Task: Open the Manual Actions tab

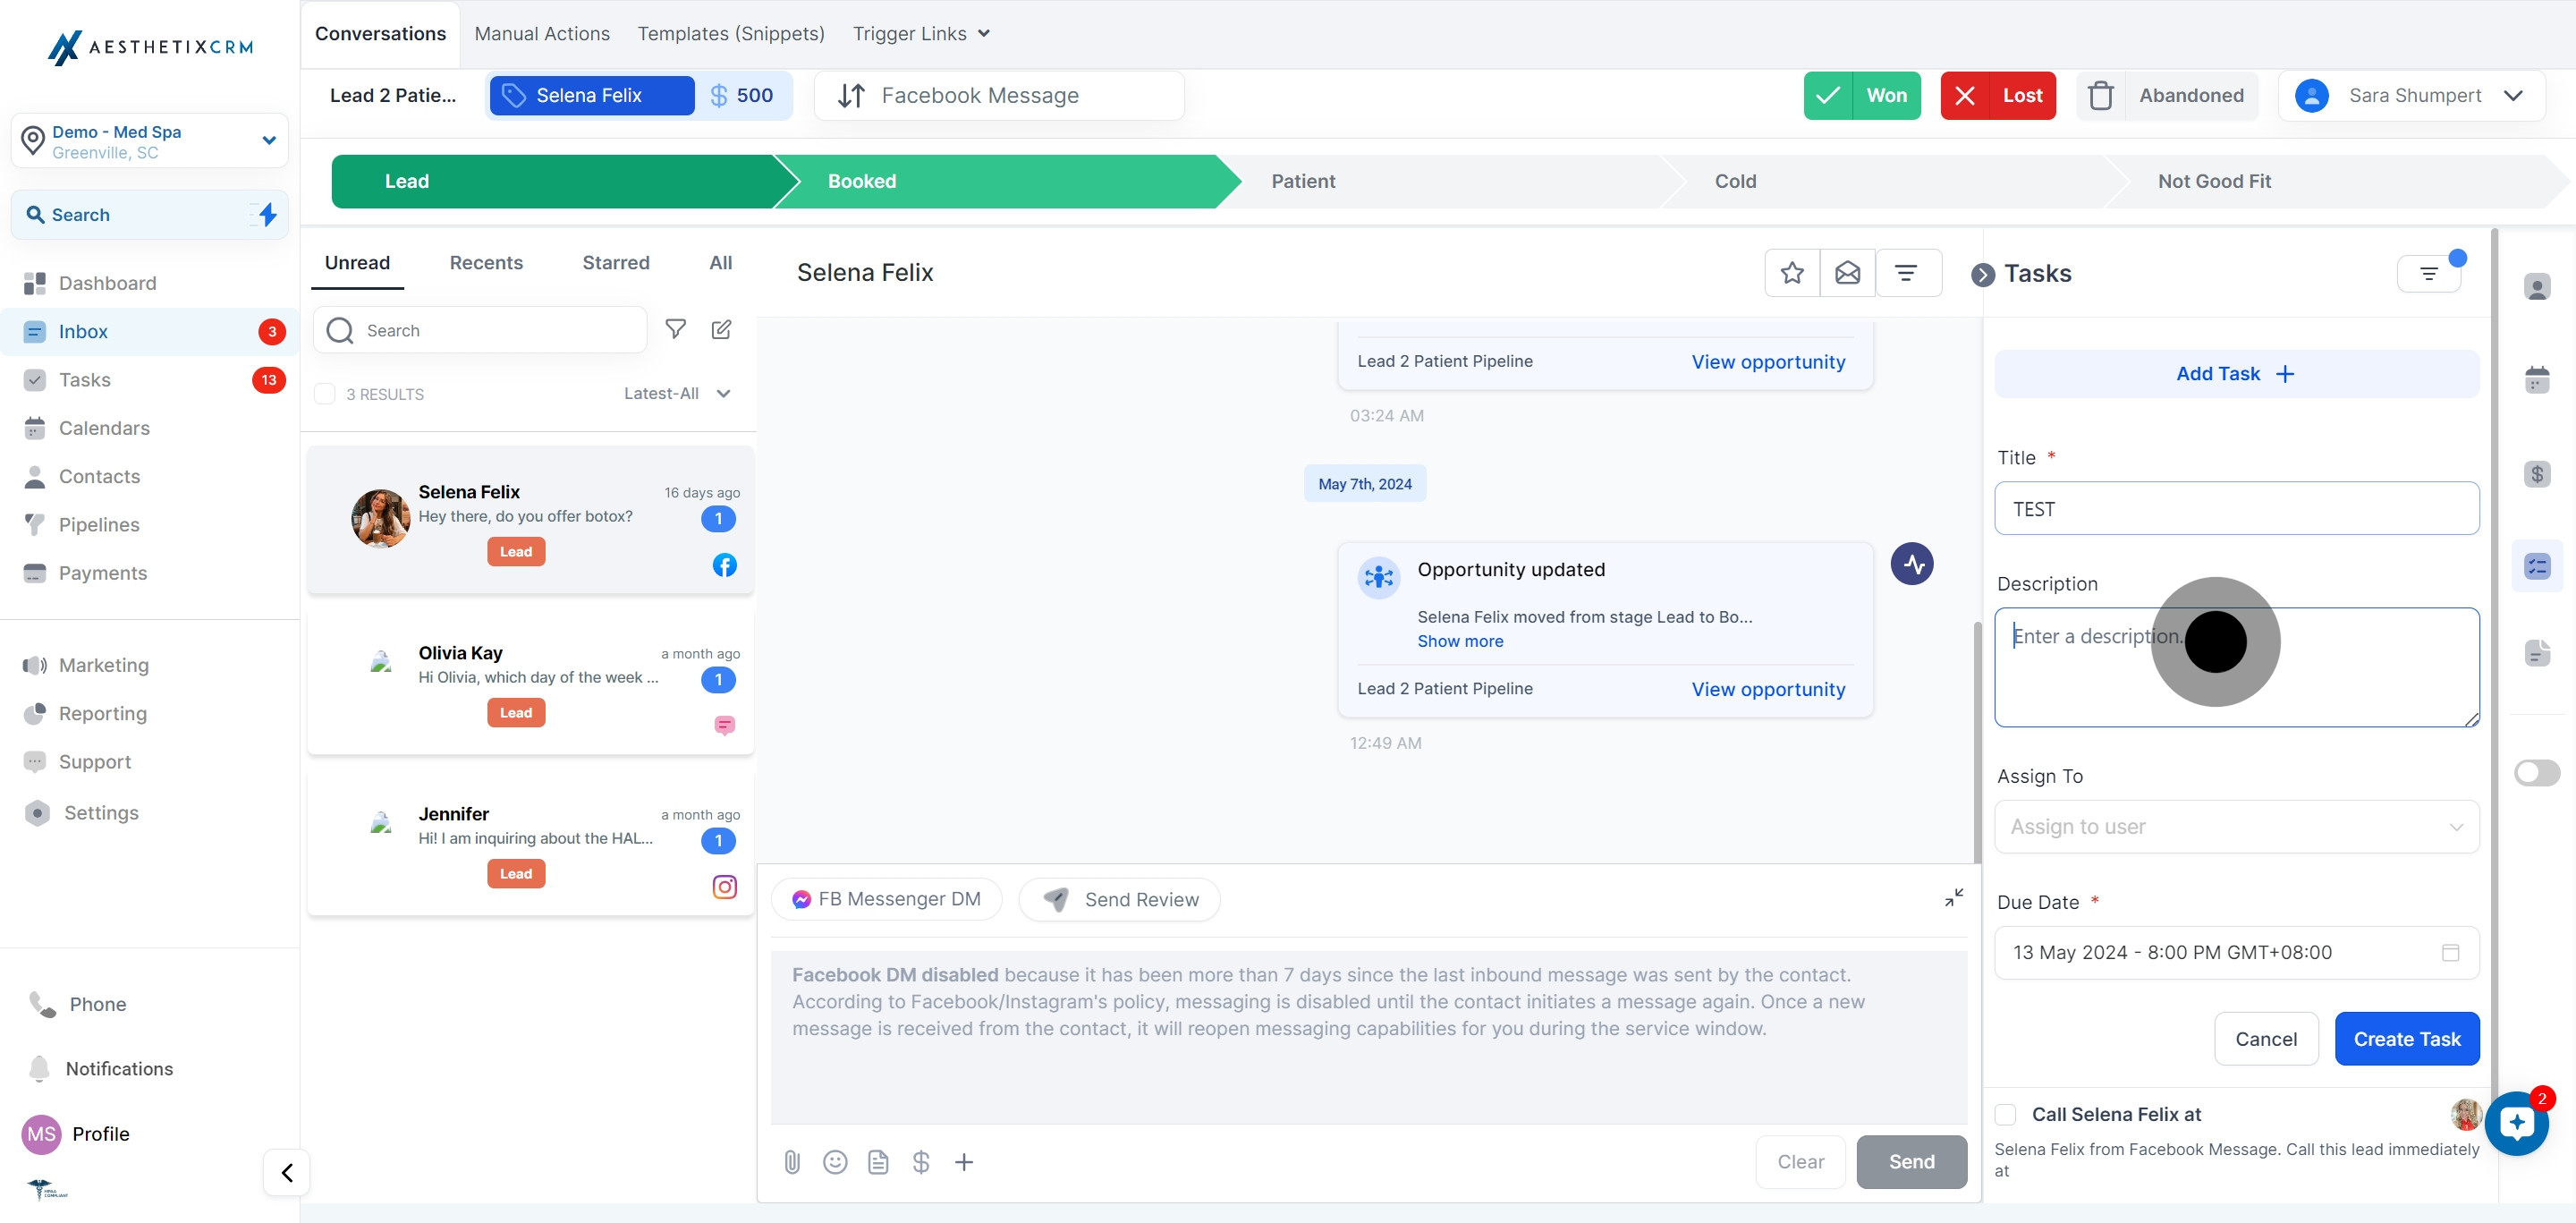Action: tap(542, 34)
